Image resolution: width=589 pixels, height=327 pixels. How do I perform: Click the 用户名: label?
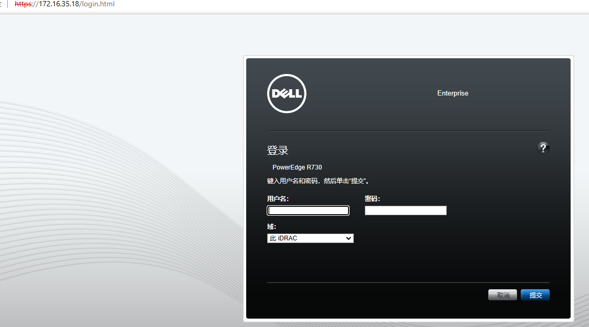pyautogui.click(x=278, y=199)
